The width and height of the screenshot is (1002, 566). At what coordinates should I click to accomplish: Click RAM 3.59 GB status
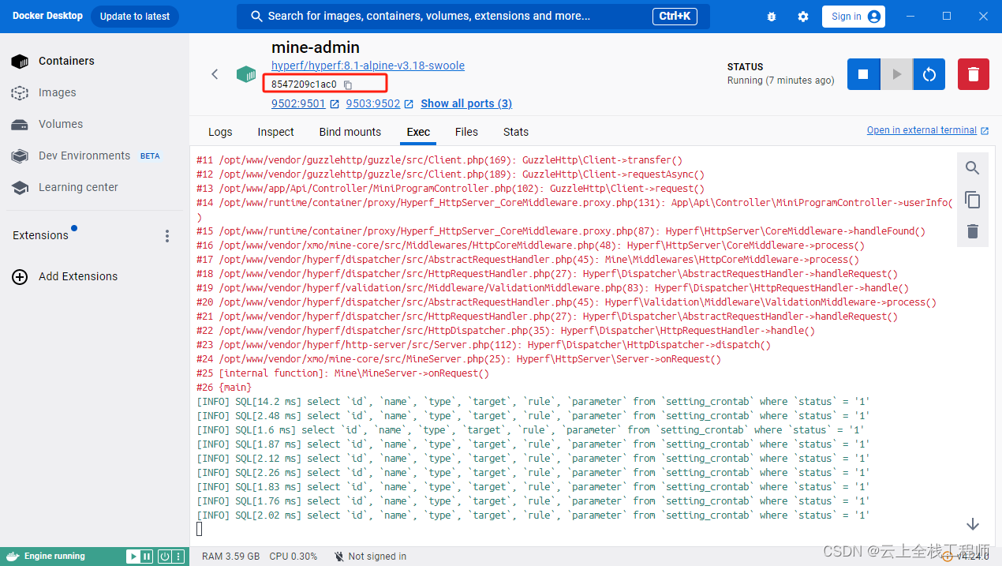(231, 557)
